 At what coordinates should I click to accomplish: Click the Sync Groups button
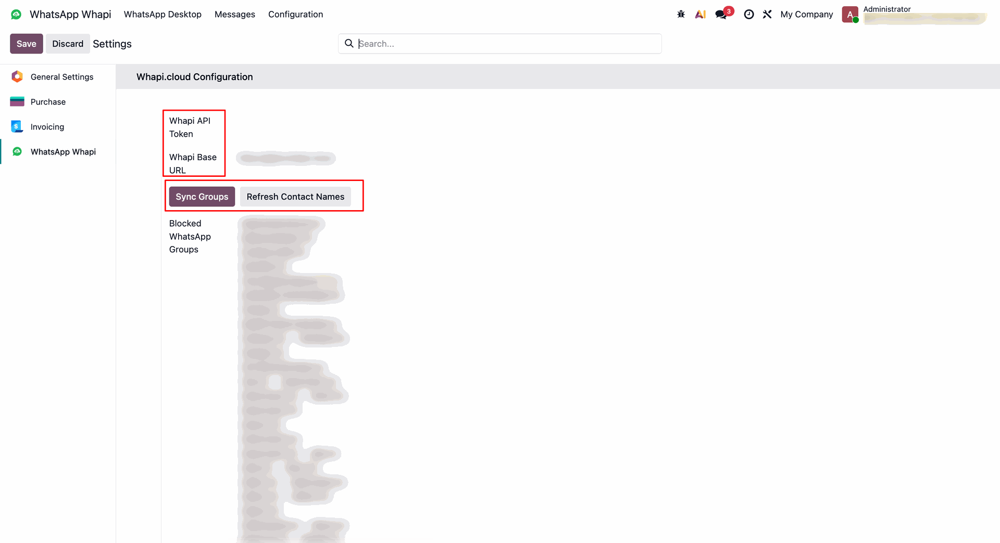[x=202, y=197]
